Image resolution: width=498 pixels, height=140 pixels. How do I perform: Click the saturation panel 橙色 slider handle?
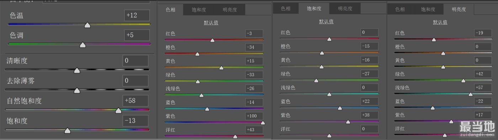click(322, 53)
